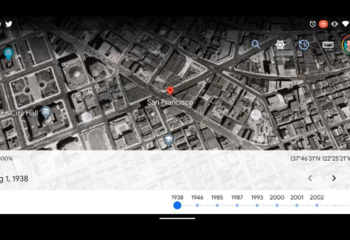
Task: Toggle the historical imagery clock icon
Action: pyautogui.click(x=304, y=45)
